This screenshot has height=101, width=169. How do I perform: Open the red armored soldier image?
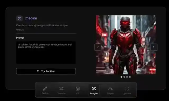tap(126, 45)
